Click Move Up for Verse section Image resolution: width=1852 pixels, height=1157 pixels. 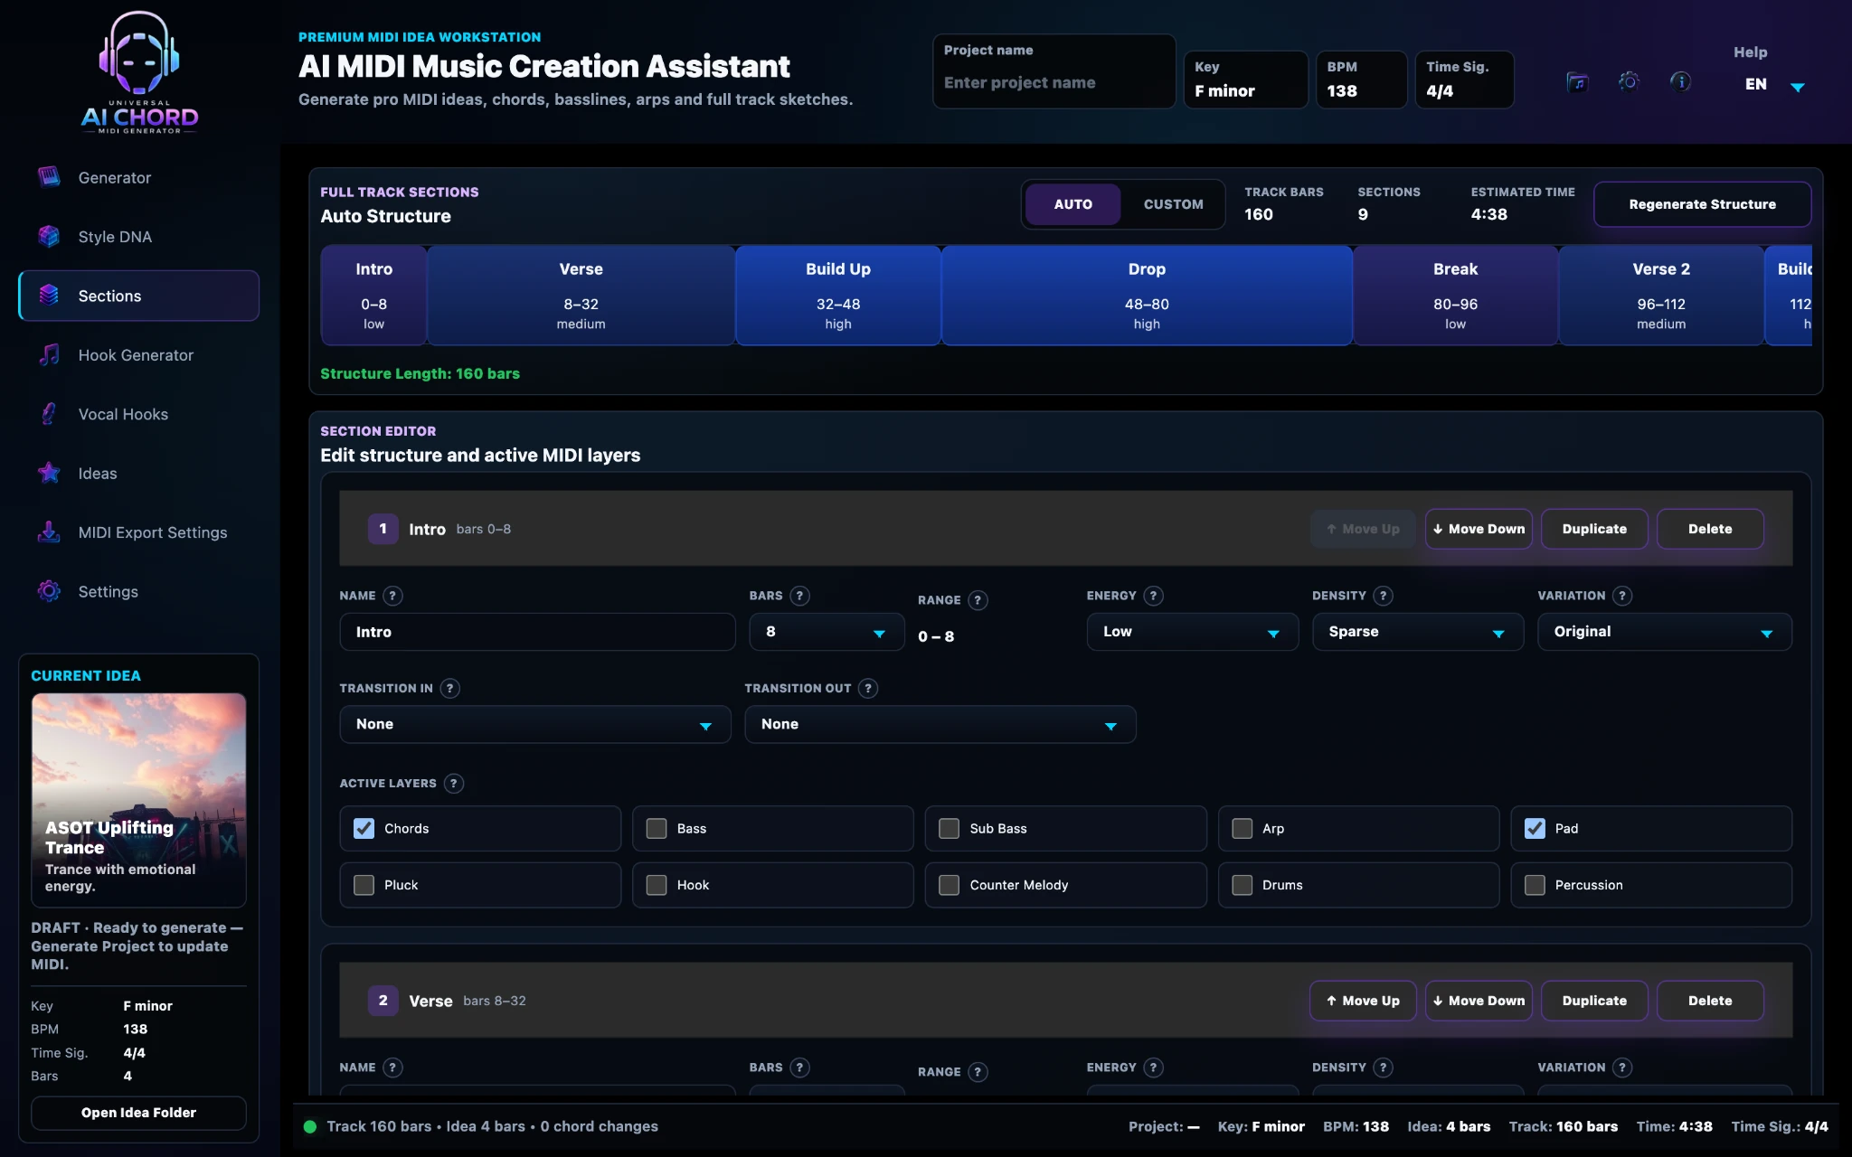(x=1363, y=1001)
